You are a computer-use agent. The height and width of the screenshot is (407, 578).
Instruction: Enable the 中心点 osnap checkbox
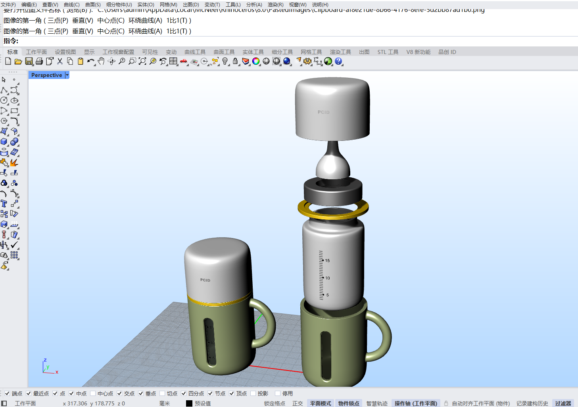coord(93,394)
